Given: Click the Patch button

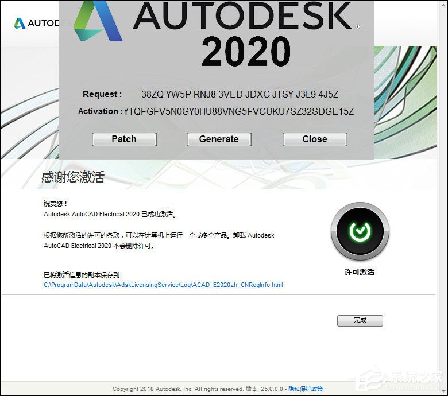Looking at the screenshot, I should coord(124,139).
